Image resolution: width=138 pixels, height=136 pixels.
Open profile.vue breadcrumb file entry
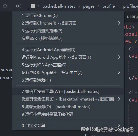point(130,6)
